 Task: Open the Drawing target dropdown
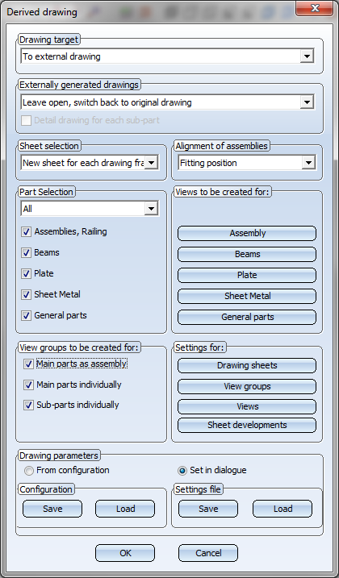pyautogui.click(x=167, y=56)
